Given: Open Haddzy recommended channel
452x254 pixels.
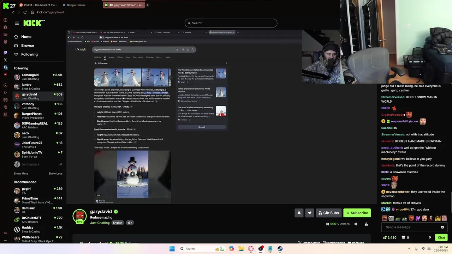Looking at the screenshot, I should pyautogui.click(x=38, y=229).
